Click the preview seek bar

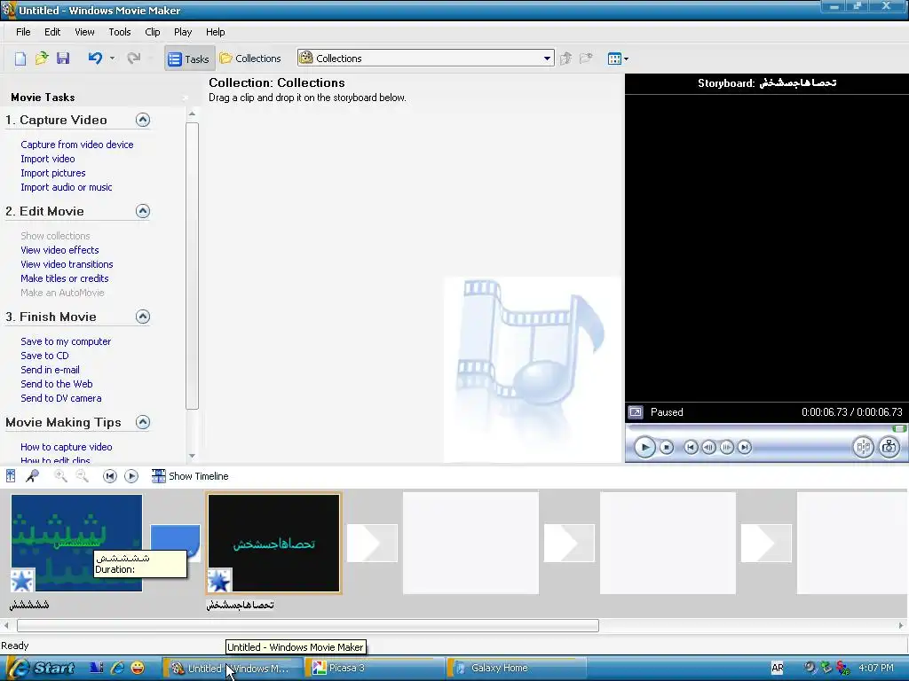pos(766,428)
